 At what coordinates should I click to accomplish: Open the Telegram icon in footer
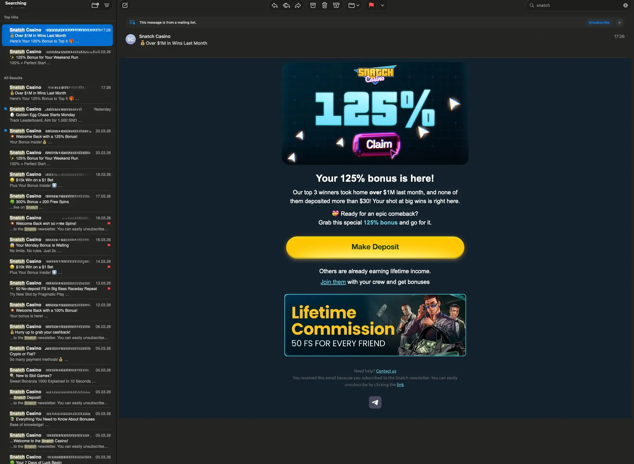coord(375,402)
